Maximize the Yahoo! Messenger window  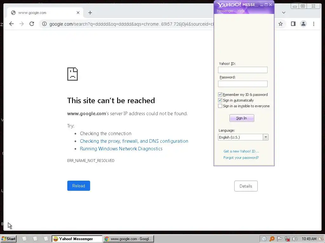tap(266, 4)
